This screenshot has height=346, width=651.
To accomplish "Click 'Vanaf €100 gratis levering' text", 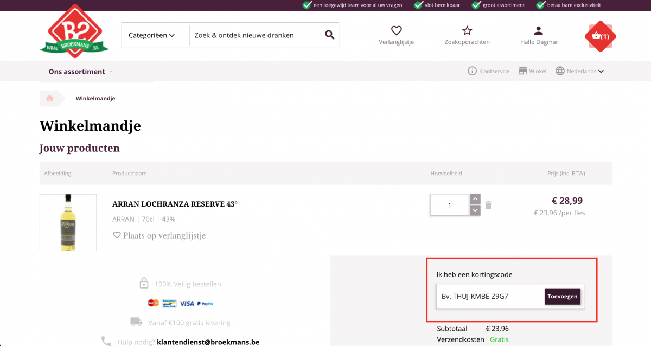I will click(189, 323).
